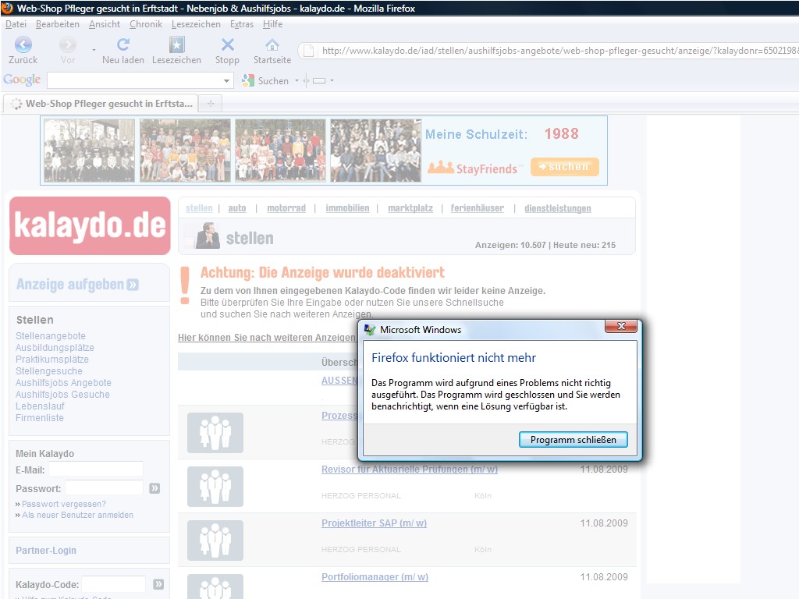Open the marktplatz category link

[410, 207]
